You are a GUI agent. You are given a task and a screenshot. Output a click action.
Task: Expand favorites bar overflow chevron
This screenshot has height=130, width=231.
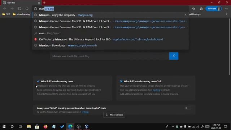click(x=226, y=14)
